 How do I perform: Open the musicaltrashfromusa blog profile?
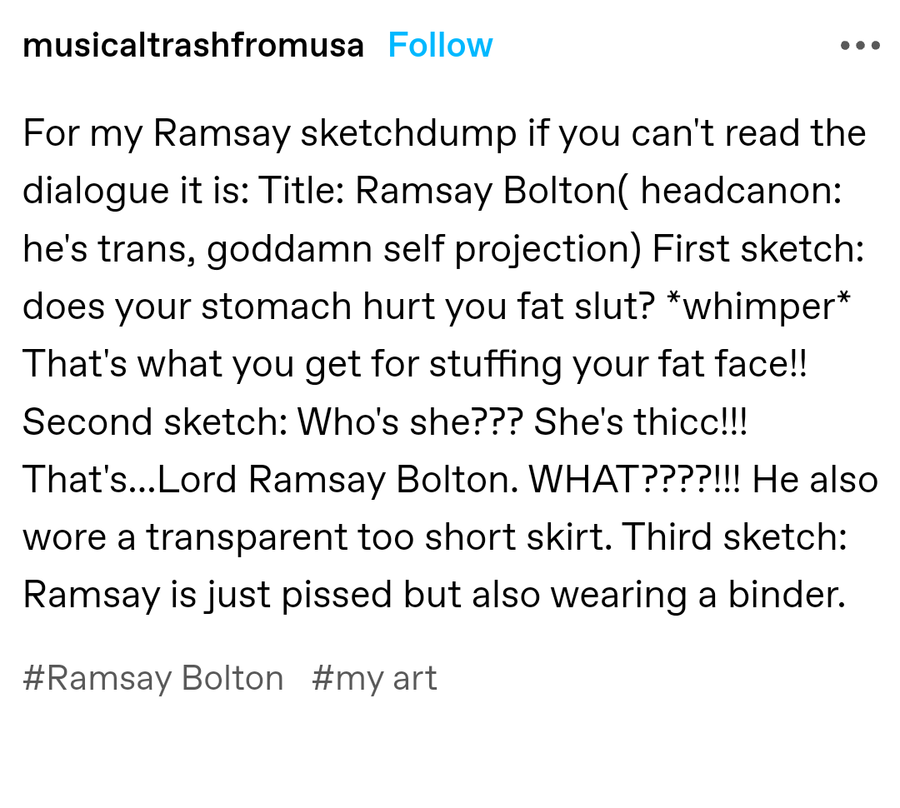click(x=193, y=45)
